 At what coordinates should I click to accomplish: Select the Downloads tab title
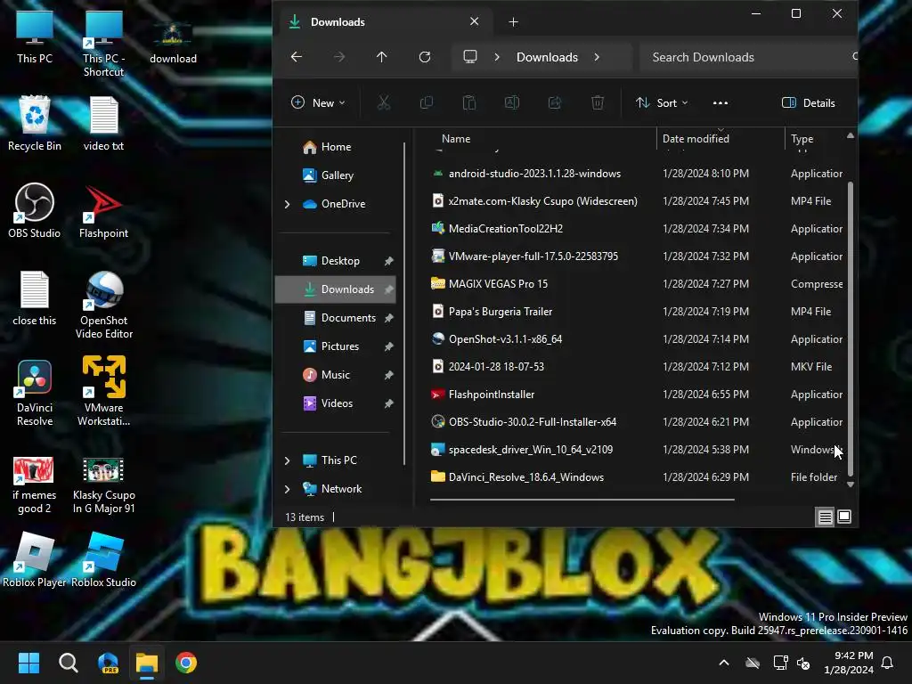click(338, 22)
